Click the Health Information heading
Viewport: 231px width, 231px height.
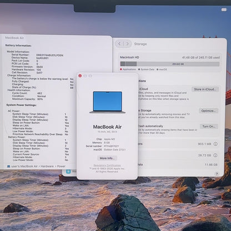(19, 90)
